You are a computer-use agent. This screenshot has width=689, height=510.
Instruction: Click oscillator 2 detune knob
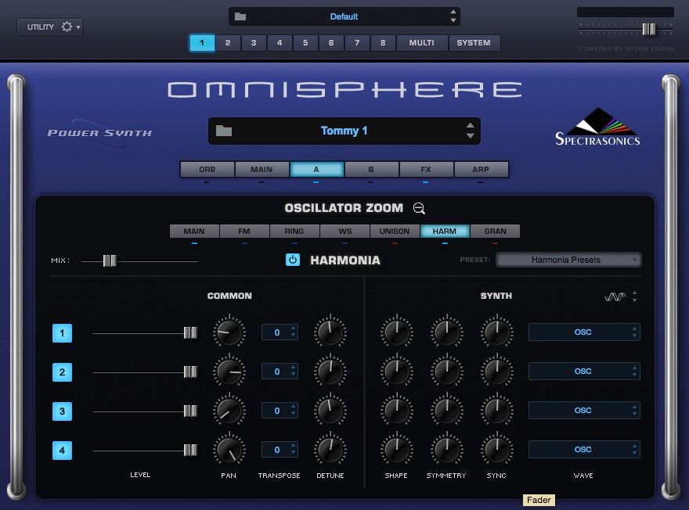330,372
